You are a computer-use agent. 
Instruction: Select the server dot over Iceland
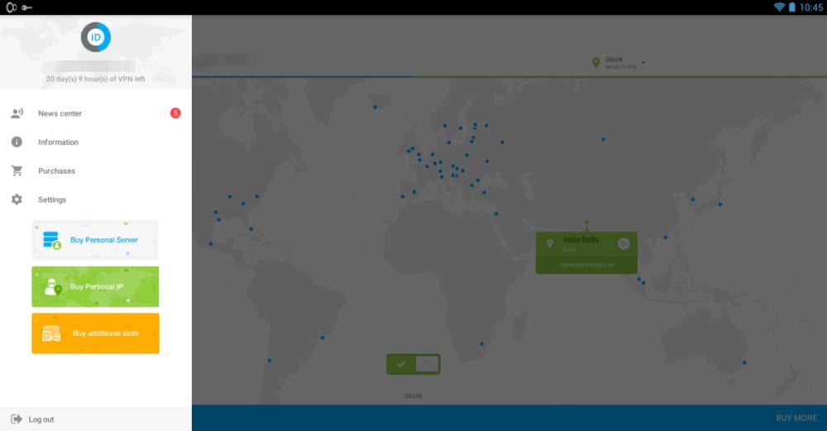[375, 107]
